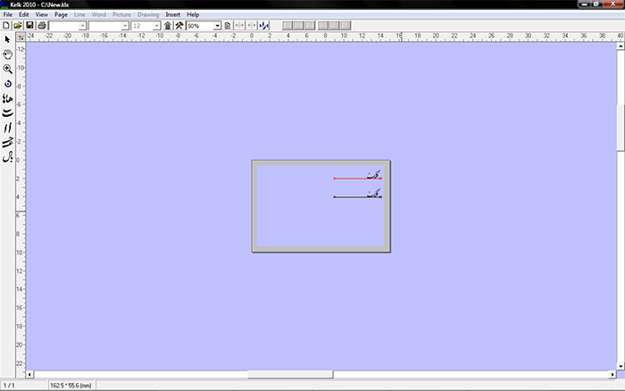Open the Page menu
Screen dimensions: 625x391
coord(61,15)
